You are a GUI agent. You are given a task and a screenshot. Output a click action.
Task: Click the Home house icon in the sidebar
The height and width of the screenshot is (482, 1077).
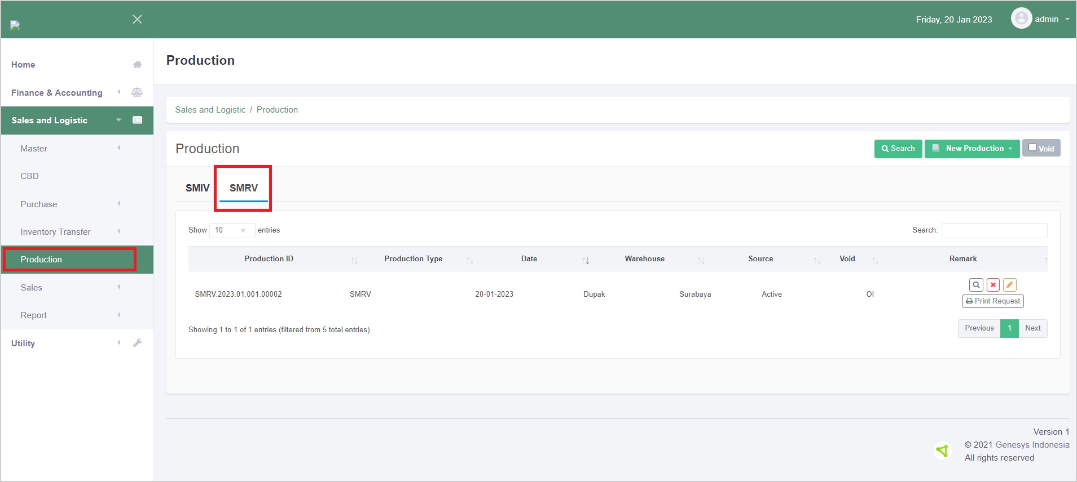coord(137,65)
